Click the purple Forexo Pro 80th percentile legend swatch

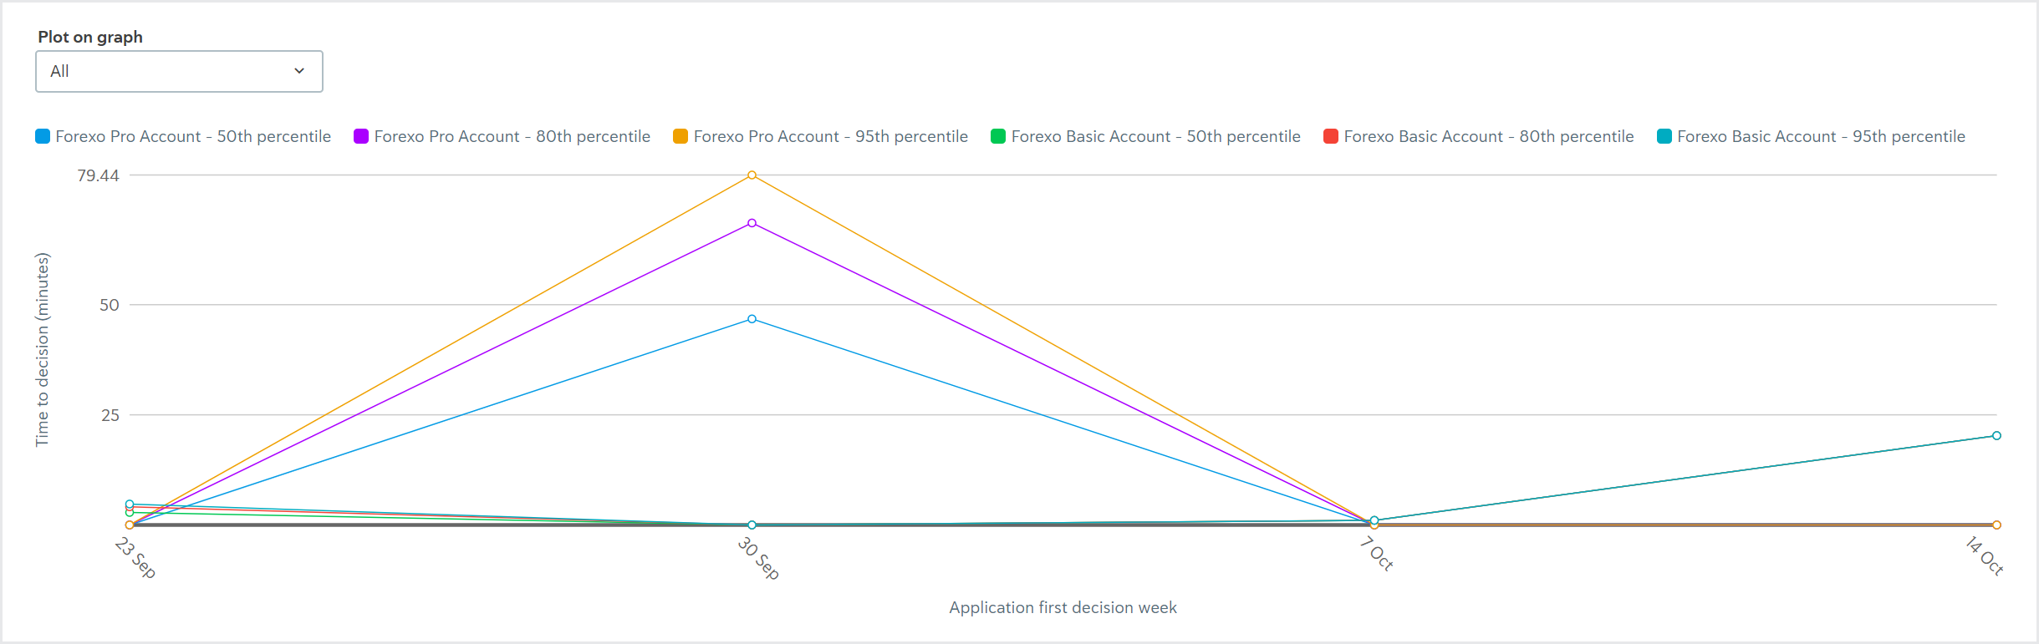[360, 135]
